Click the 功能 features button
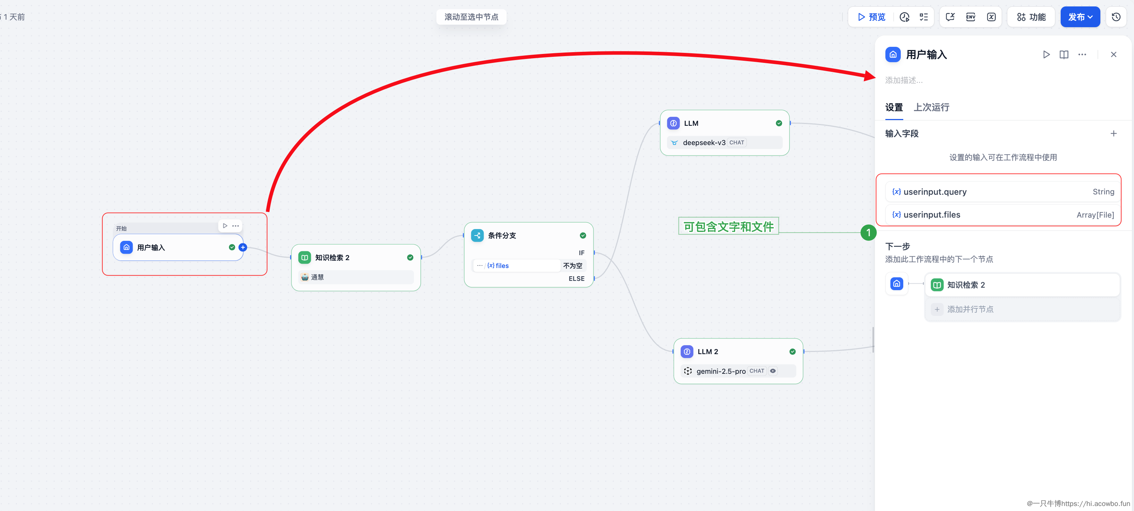This screenshot has height=511, width=1134. point(1031,17)
